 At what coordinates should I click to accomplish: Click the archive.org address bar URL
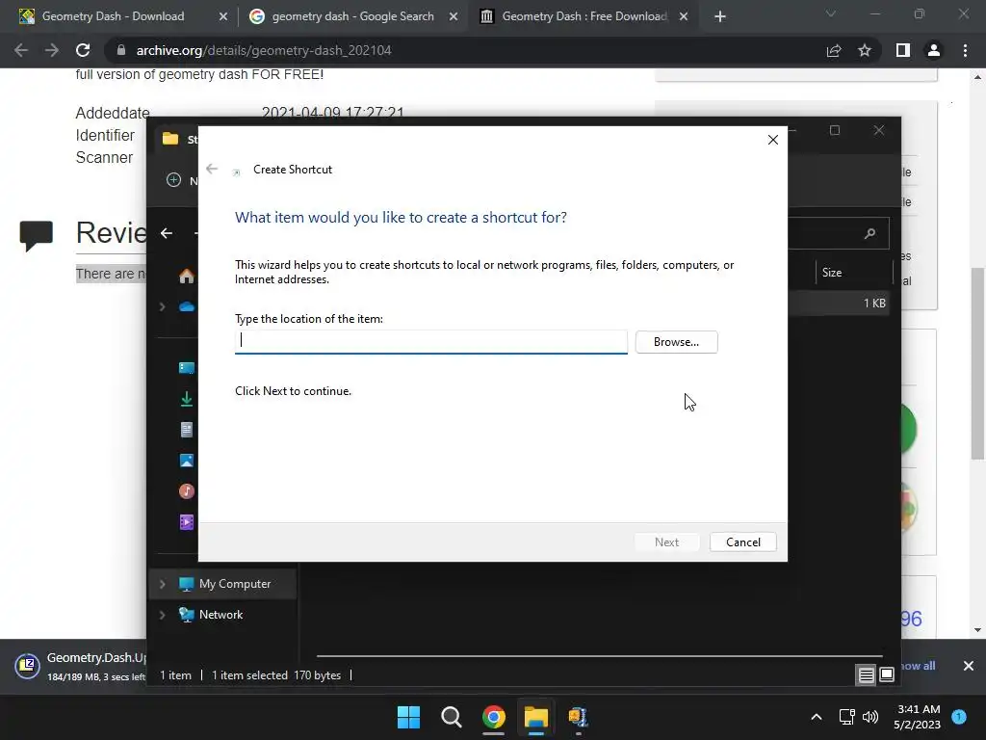click(x=264, y=50)
